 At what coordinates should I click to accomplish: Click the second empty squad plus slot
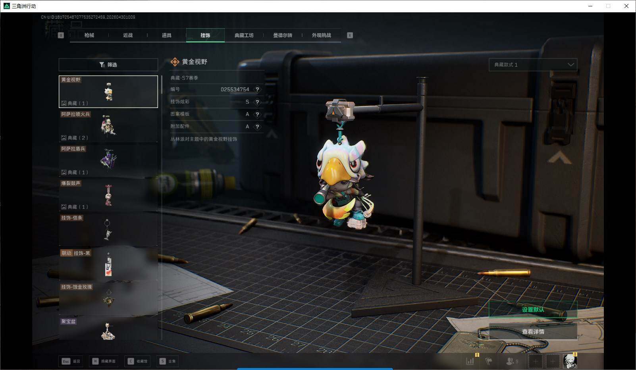click(553, 361)
